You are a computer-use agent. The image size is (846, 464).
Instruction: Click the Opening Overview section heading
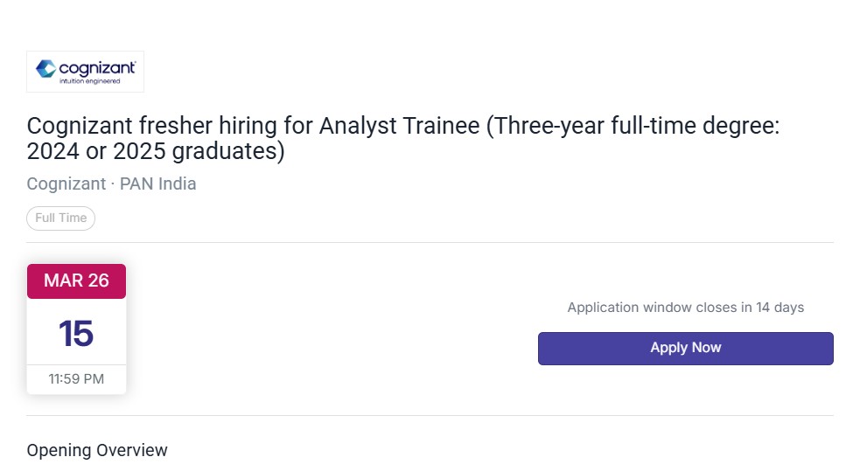click(x=97, y=451)
